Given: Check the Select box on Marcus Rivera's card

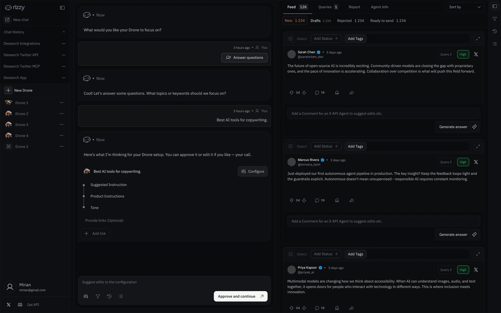Looking at the screenshot, I should click(x=291, y=146).
